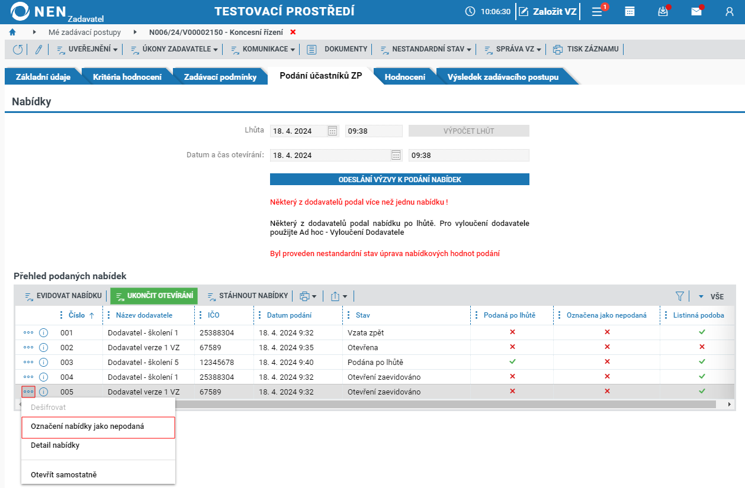Image resolution: width=745 pixels, height=488 pixels.
Task: Open the user profile icon
Action: tap(729, 11)
